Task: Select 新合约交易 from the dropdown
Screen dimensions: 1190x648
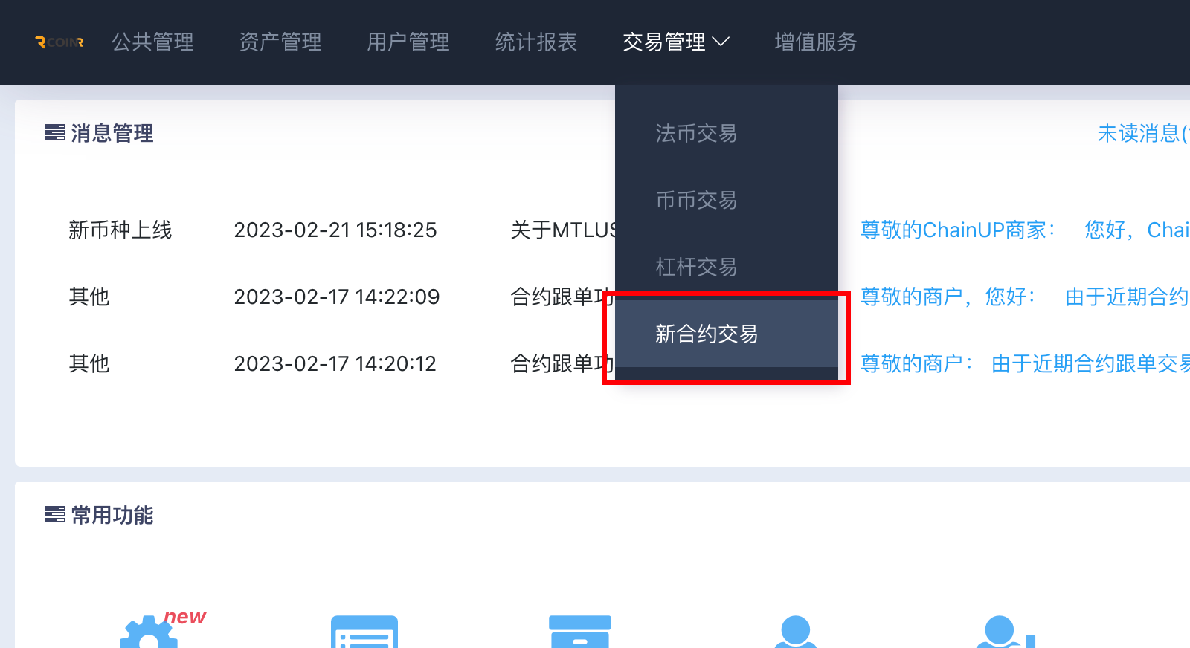Action: 727,334
